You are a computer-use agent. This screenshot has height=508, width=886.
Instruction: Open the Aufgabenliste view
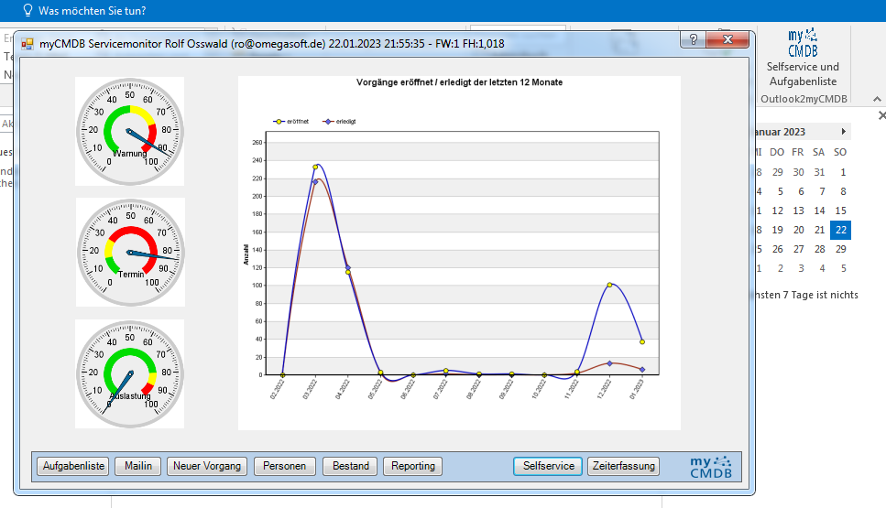(x=72, y=466)
